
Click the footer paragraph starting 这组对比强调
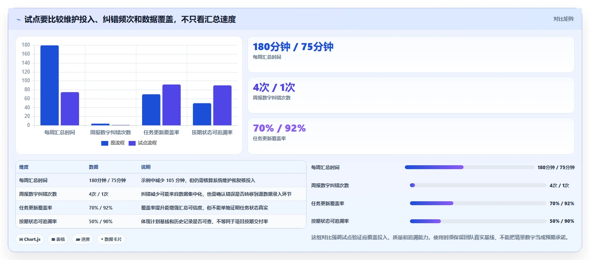pyautogui.click(x=440, y=237)
